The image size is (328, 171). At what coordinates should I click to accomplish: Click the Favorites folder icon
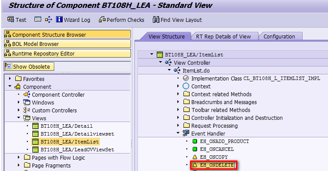click(x=18, y=79)
